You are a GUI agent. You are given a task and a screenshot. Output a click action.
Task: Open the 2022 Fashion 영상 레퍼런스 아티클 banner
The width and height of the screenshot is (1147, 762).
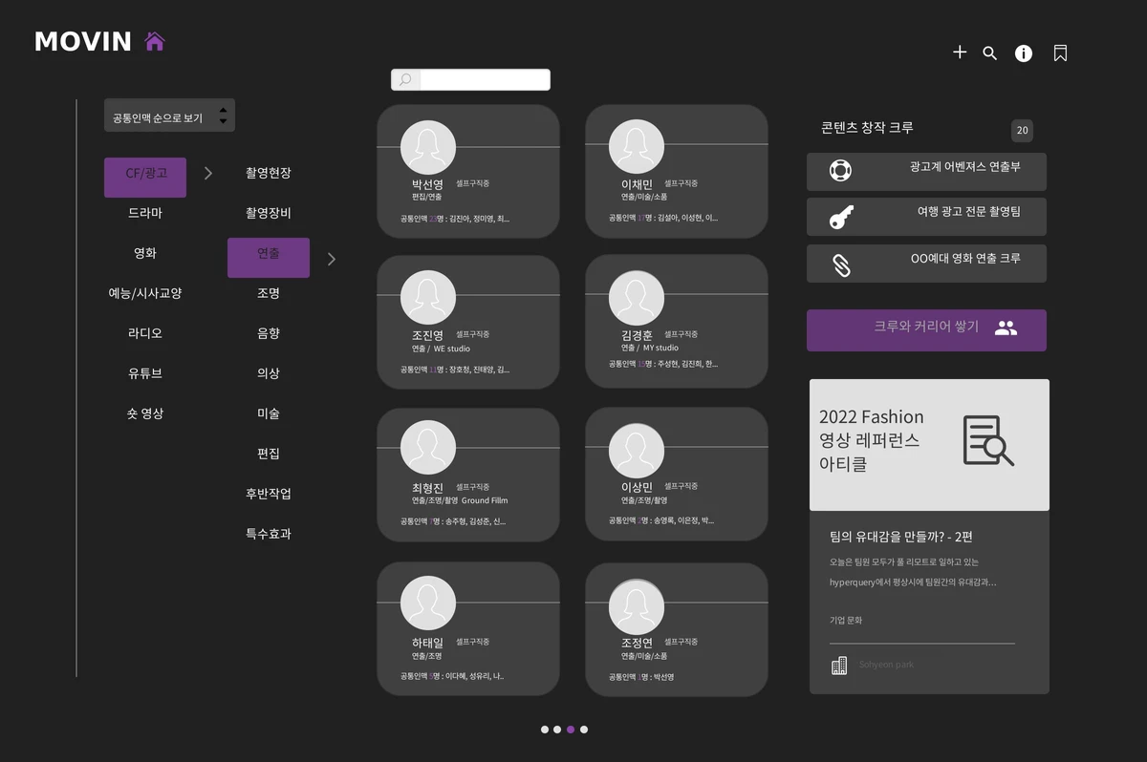coord(929,445)
